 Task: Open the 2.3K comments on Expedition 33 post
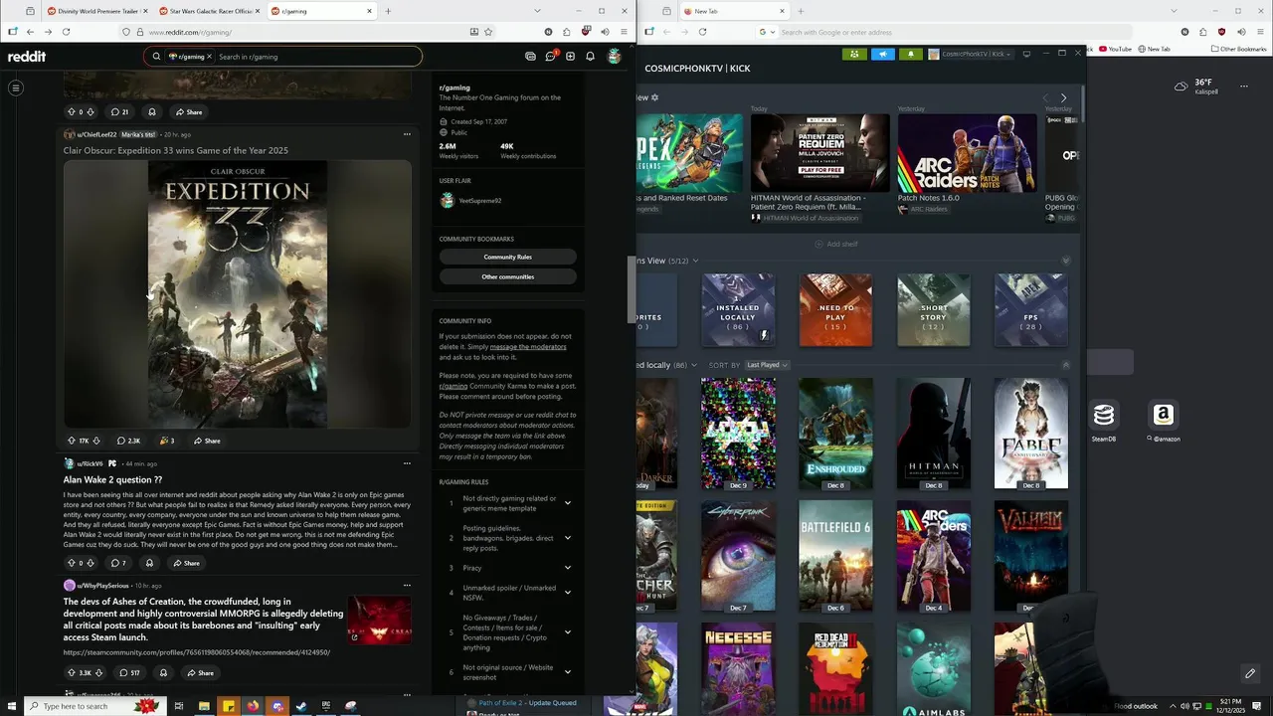pos(128,441)
